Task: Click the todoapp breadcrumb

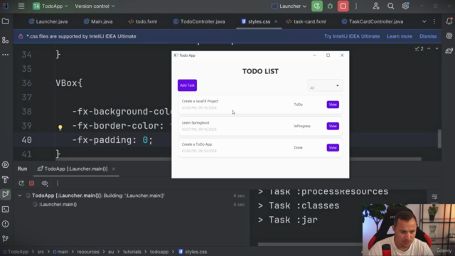Action: [x=159, y=252]
